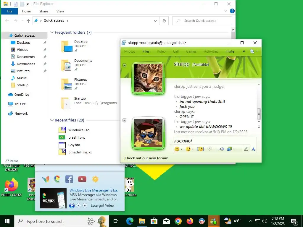
Task: Unpin Documents from Quick access
Action: click(x=45, y=57)
